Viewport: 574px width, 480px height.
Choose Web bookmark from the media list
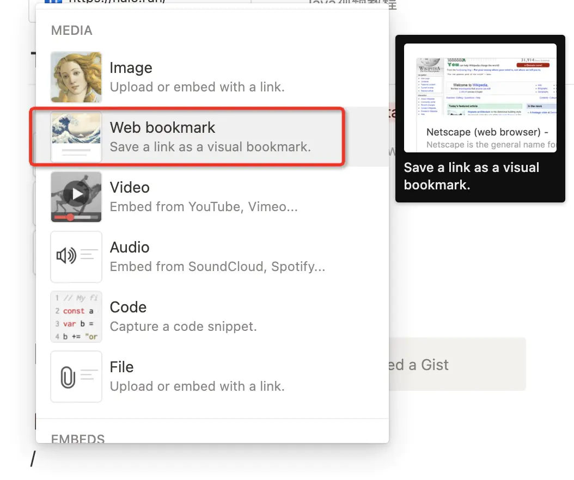pos(212,137)
